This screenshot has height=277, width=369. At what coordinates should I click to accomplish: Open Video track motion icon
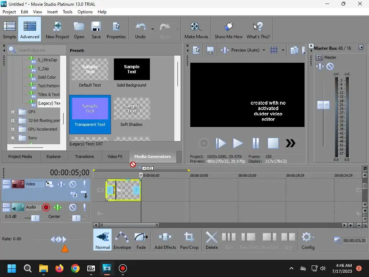[49, 184]
